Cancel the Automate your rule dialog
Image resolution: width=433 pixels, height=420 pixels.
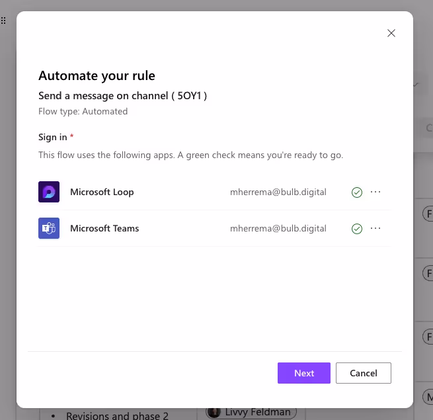(x=363, y=373)
